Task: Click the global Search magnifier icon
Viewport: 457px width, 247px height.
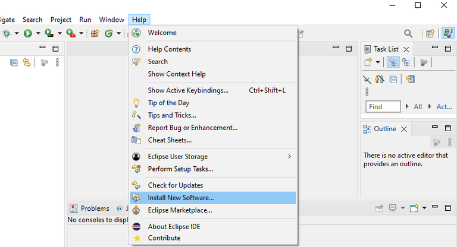Action: tap(408, 34)
